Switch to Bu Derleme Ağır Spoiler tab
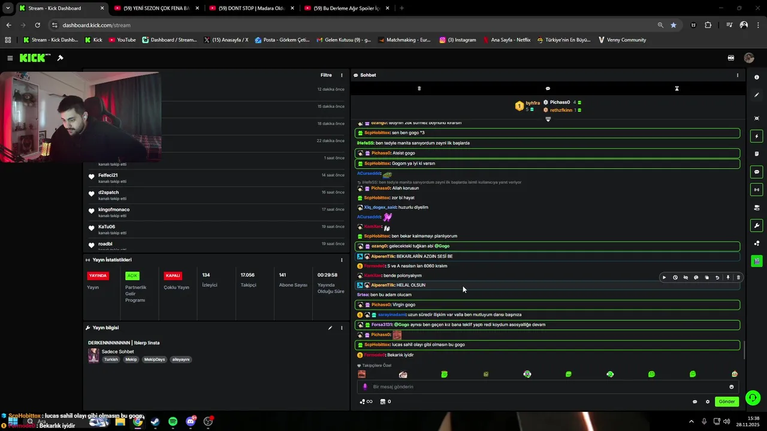The image size is (767, 431). [348, 8]
